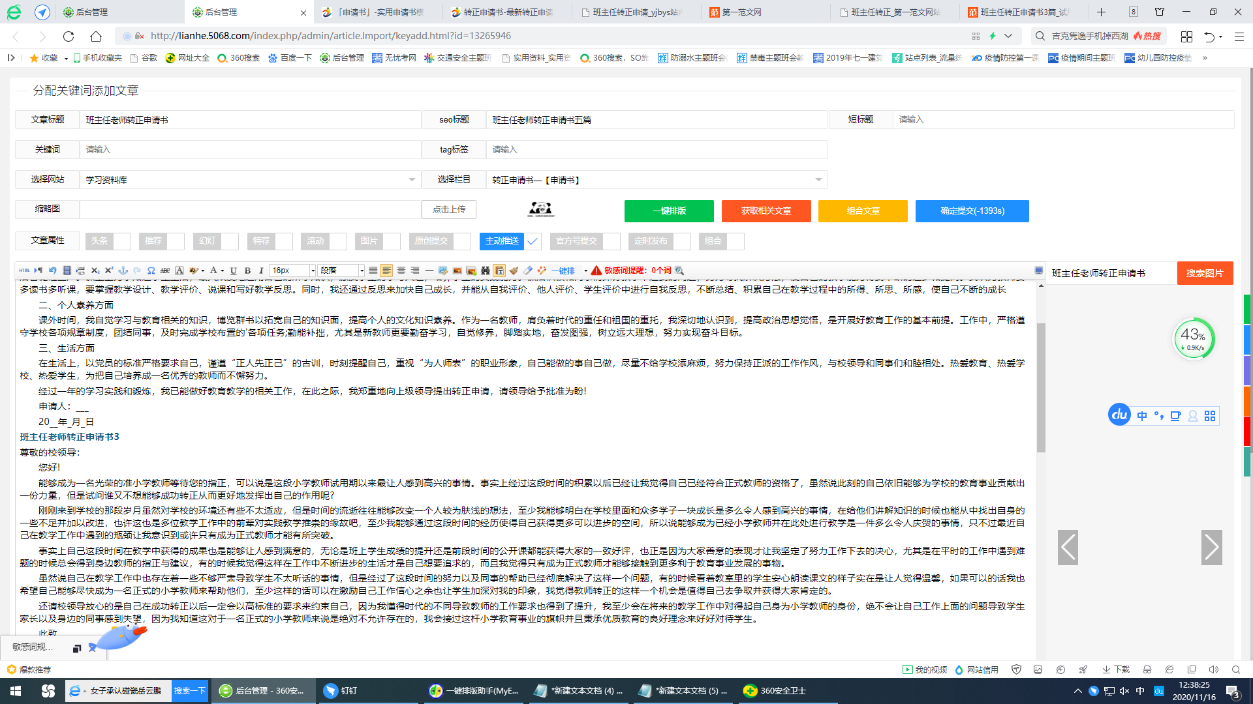Image resolution: width=1253 pixels, height=704 pixels.
Task: Open the 选择栏目 column dropdown
Action: click(655, 179)
